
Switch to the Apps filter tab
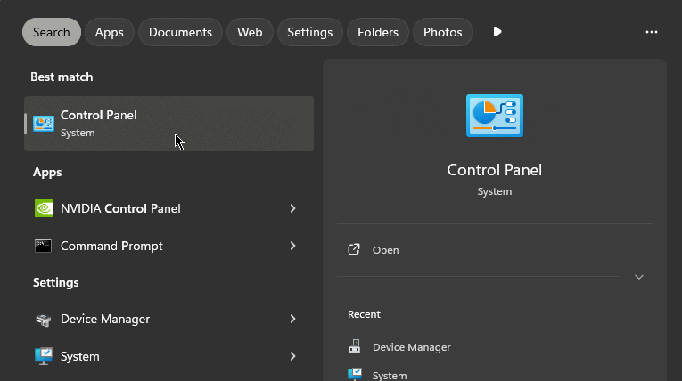(x=109, y=32)
